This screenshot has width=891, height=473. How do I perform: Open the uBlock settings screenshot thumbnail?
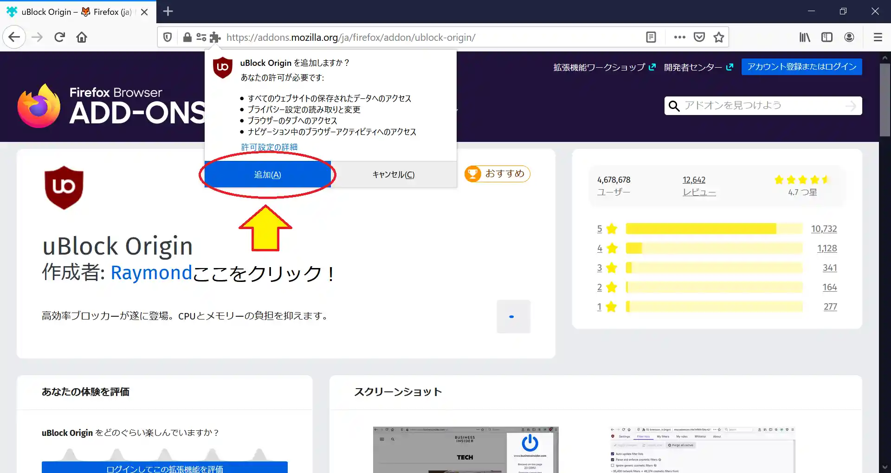(702, 450)
